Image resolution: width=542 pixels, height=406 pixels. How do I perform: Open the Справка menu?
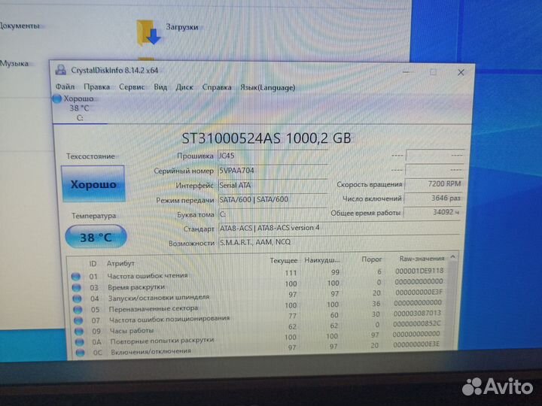click(217, 87)
